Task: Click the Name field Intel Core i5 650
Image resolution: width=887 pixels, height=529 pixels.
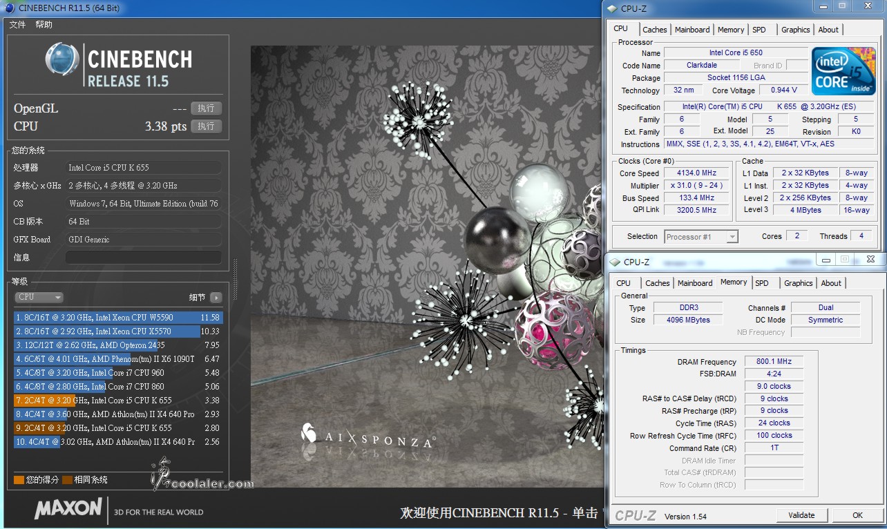Action: tap(736, 53)
